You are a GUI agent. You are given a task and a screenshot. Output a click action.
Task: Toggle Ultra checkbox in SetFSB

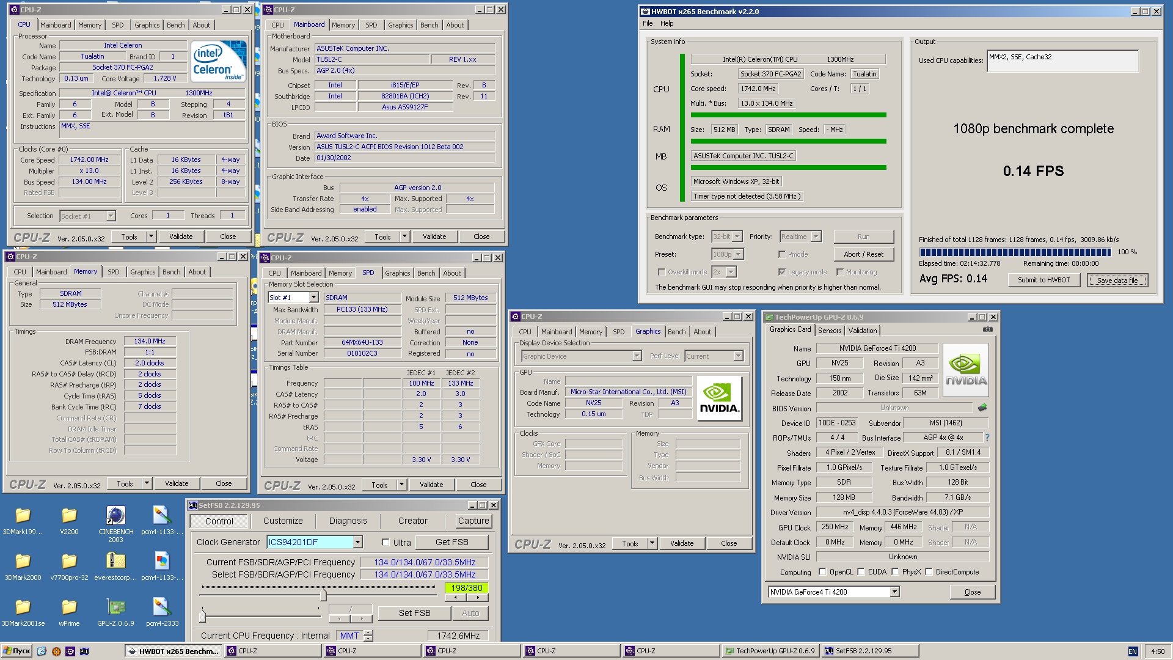point(386,542)
